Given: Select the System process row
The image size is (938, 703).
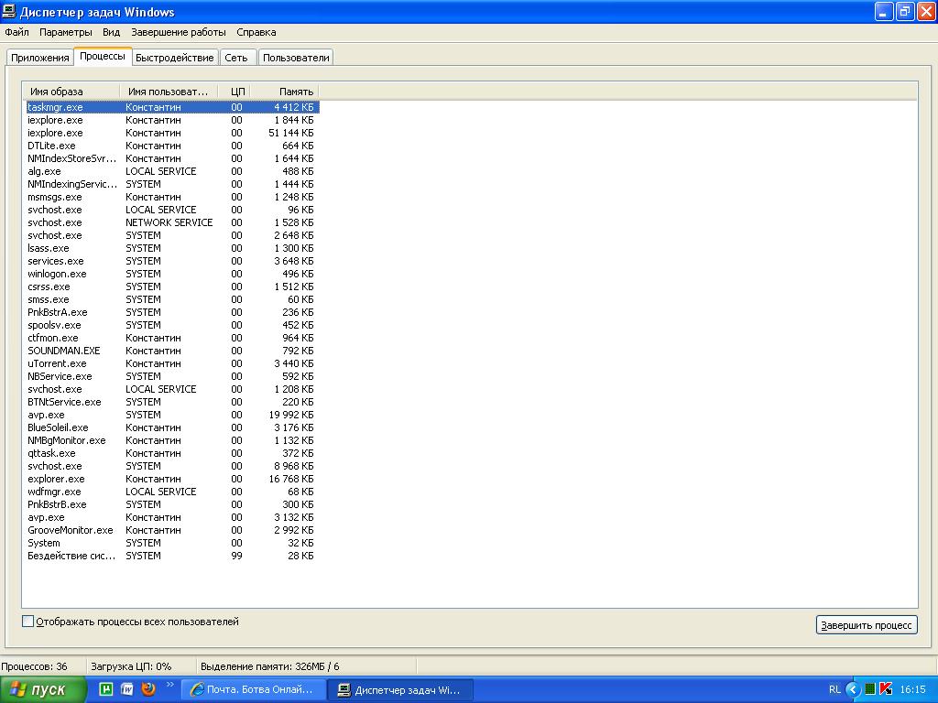Looking at the screenshot, I should (x=172, y=543).
